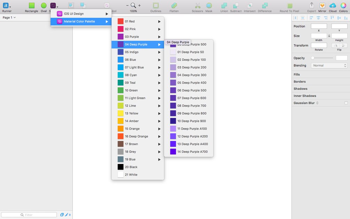Launch Mirror from the toolbar
The height and width of the screenshot is (219, 350).
(322, 6)
